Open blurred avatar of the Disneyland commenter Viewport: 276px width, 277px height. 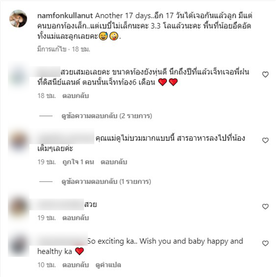[x=19, y=76]
